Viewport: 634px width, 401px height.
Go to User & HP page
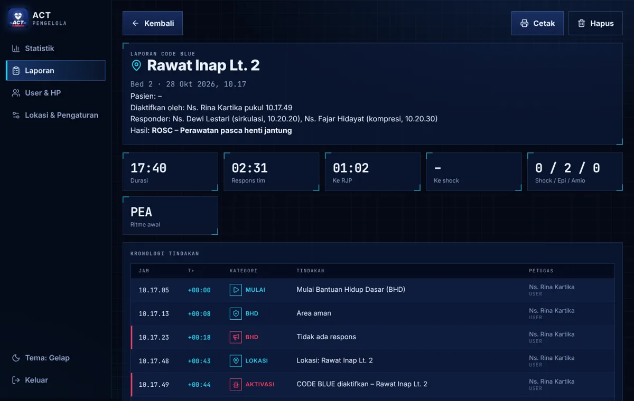[x=55, y=93]
